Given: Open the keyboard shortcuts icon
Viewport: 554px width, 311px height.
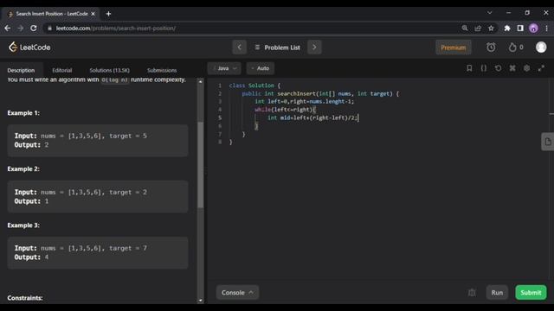Looking at the screenshot, I should click(x=512, y=68).
